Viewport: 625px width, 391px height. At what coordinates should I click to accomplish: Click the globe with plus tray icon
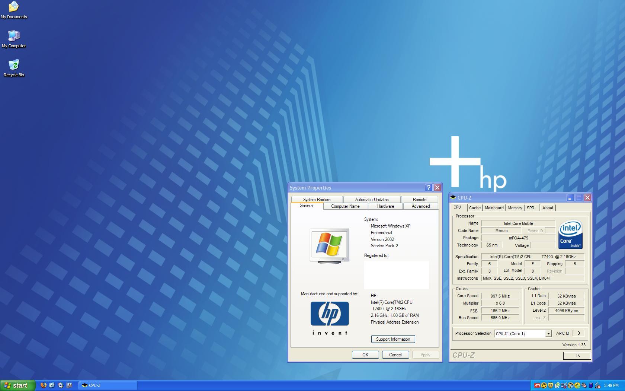(x=571, y=385)
